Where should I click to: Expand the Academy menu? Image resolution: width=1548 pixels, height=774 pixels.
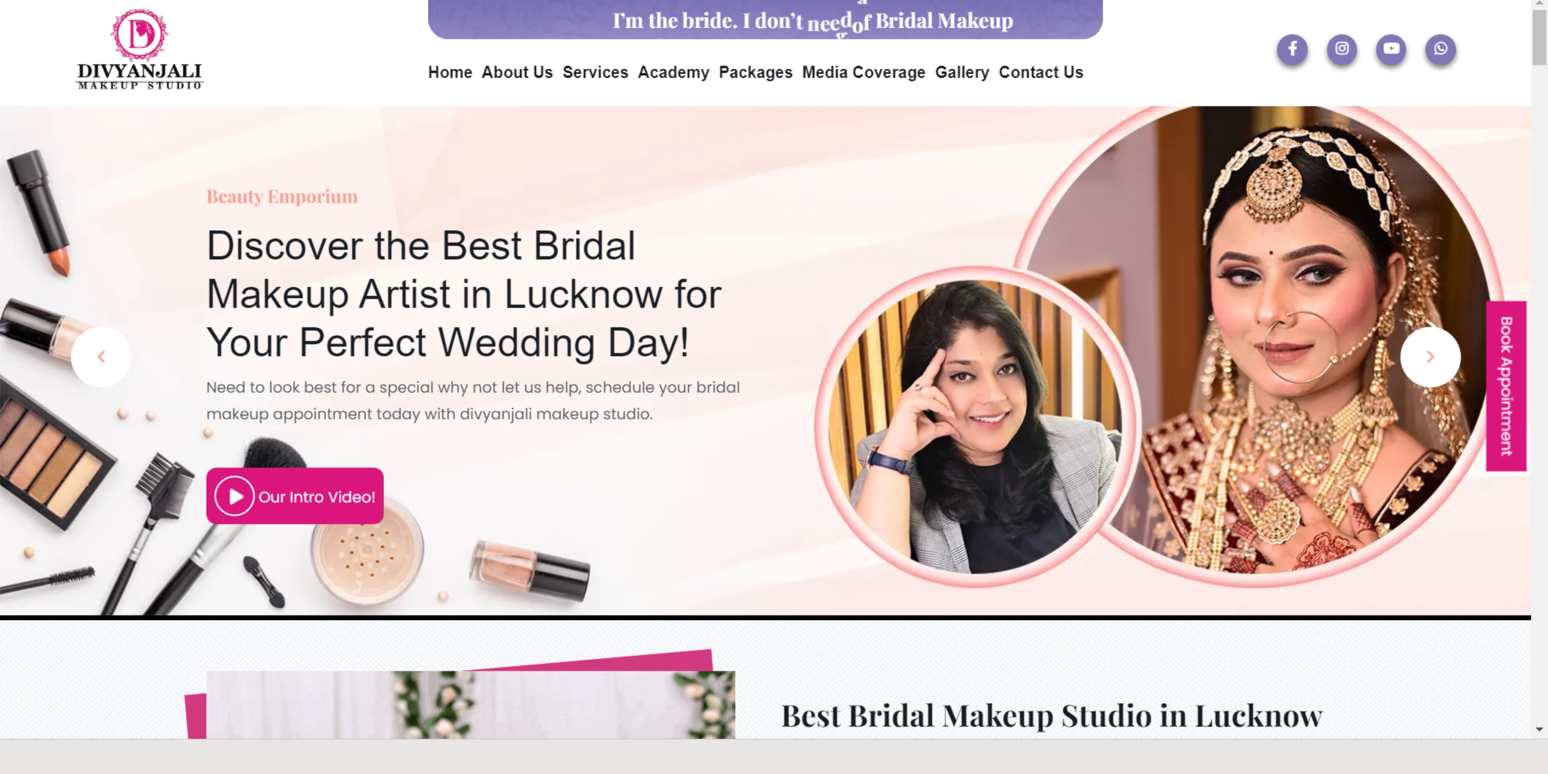tap(673, 72)
